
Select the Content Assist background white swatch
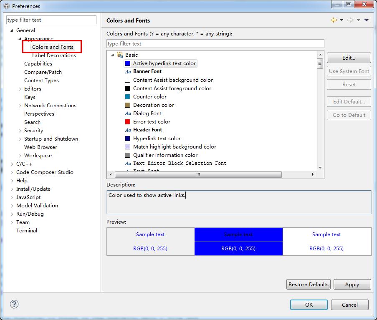pos(128,80)
